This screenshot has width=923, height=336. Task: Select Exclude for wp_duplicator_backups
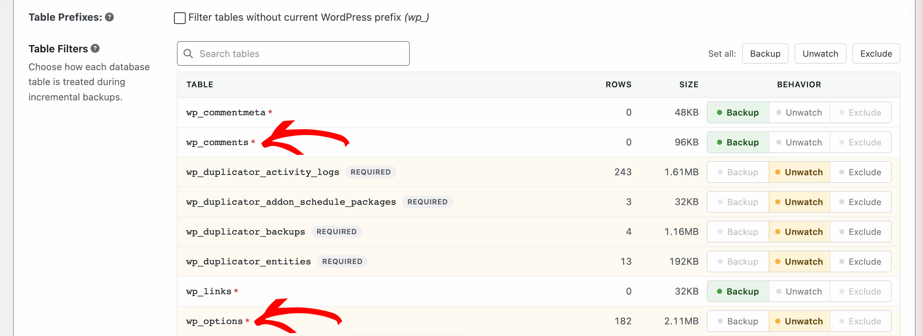coord(861,232)
